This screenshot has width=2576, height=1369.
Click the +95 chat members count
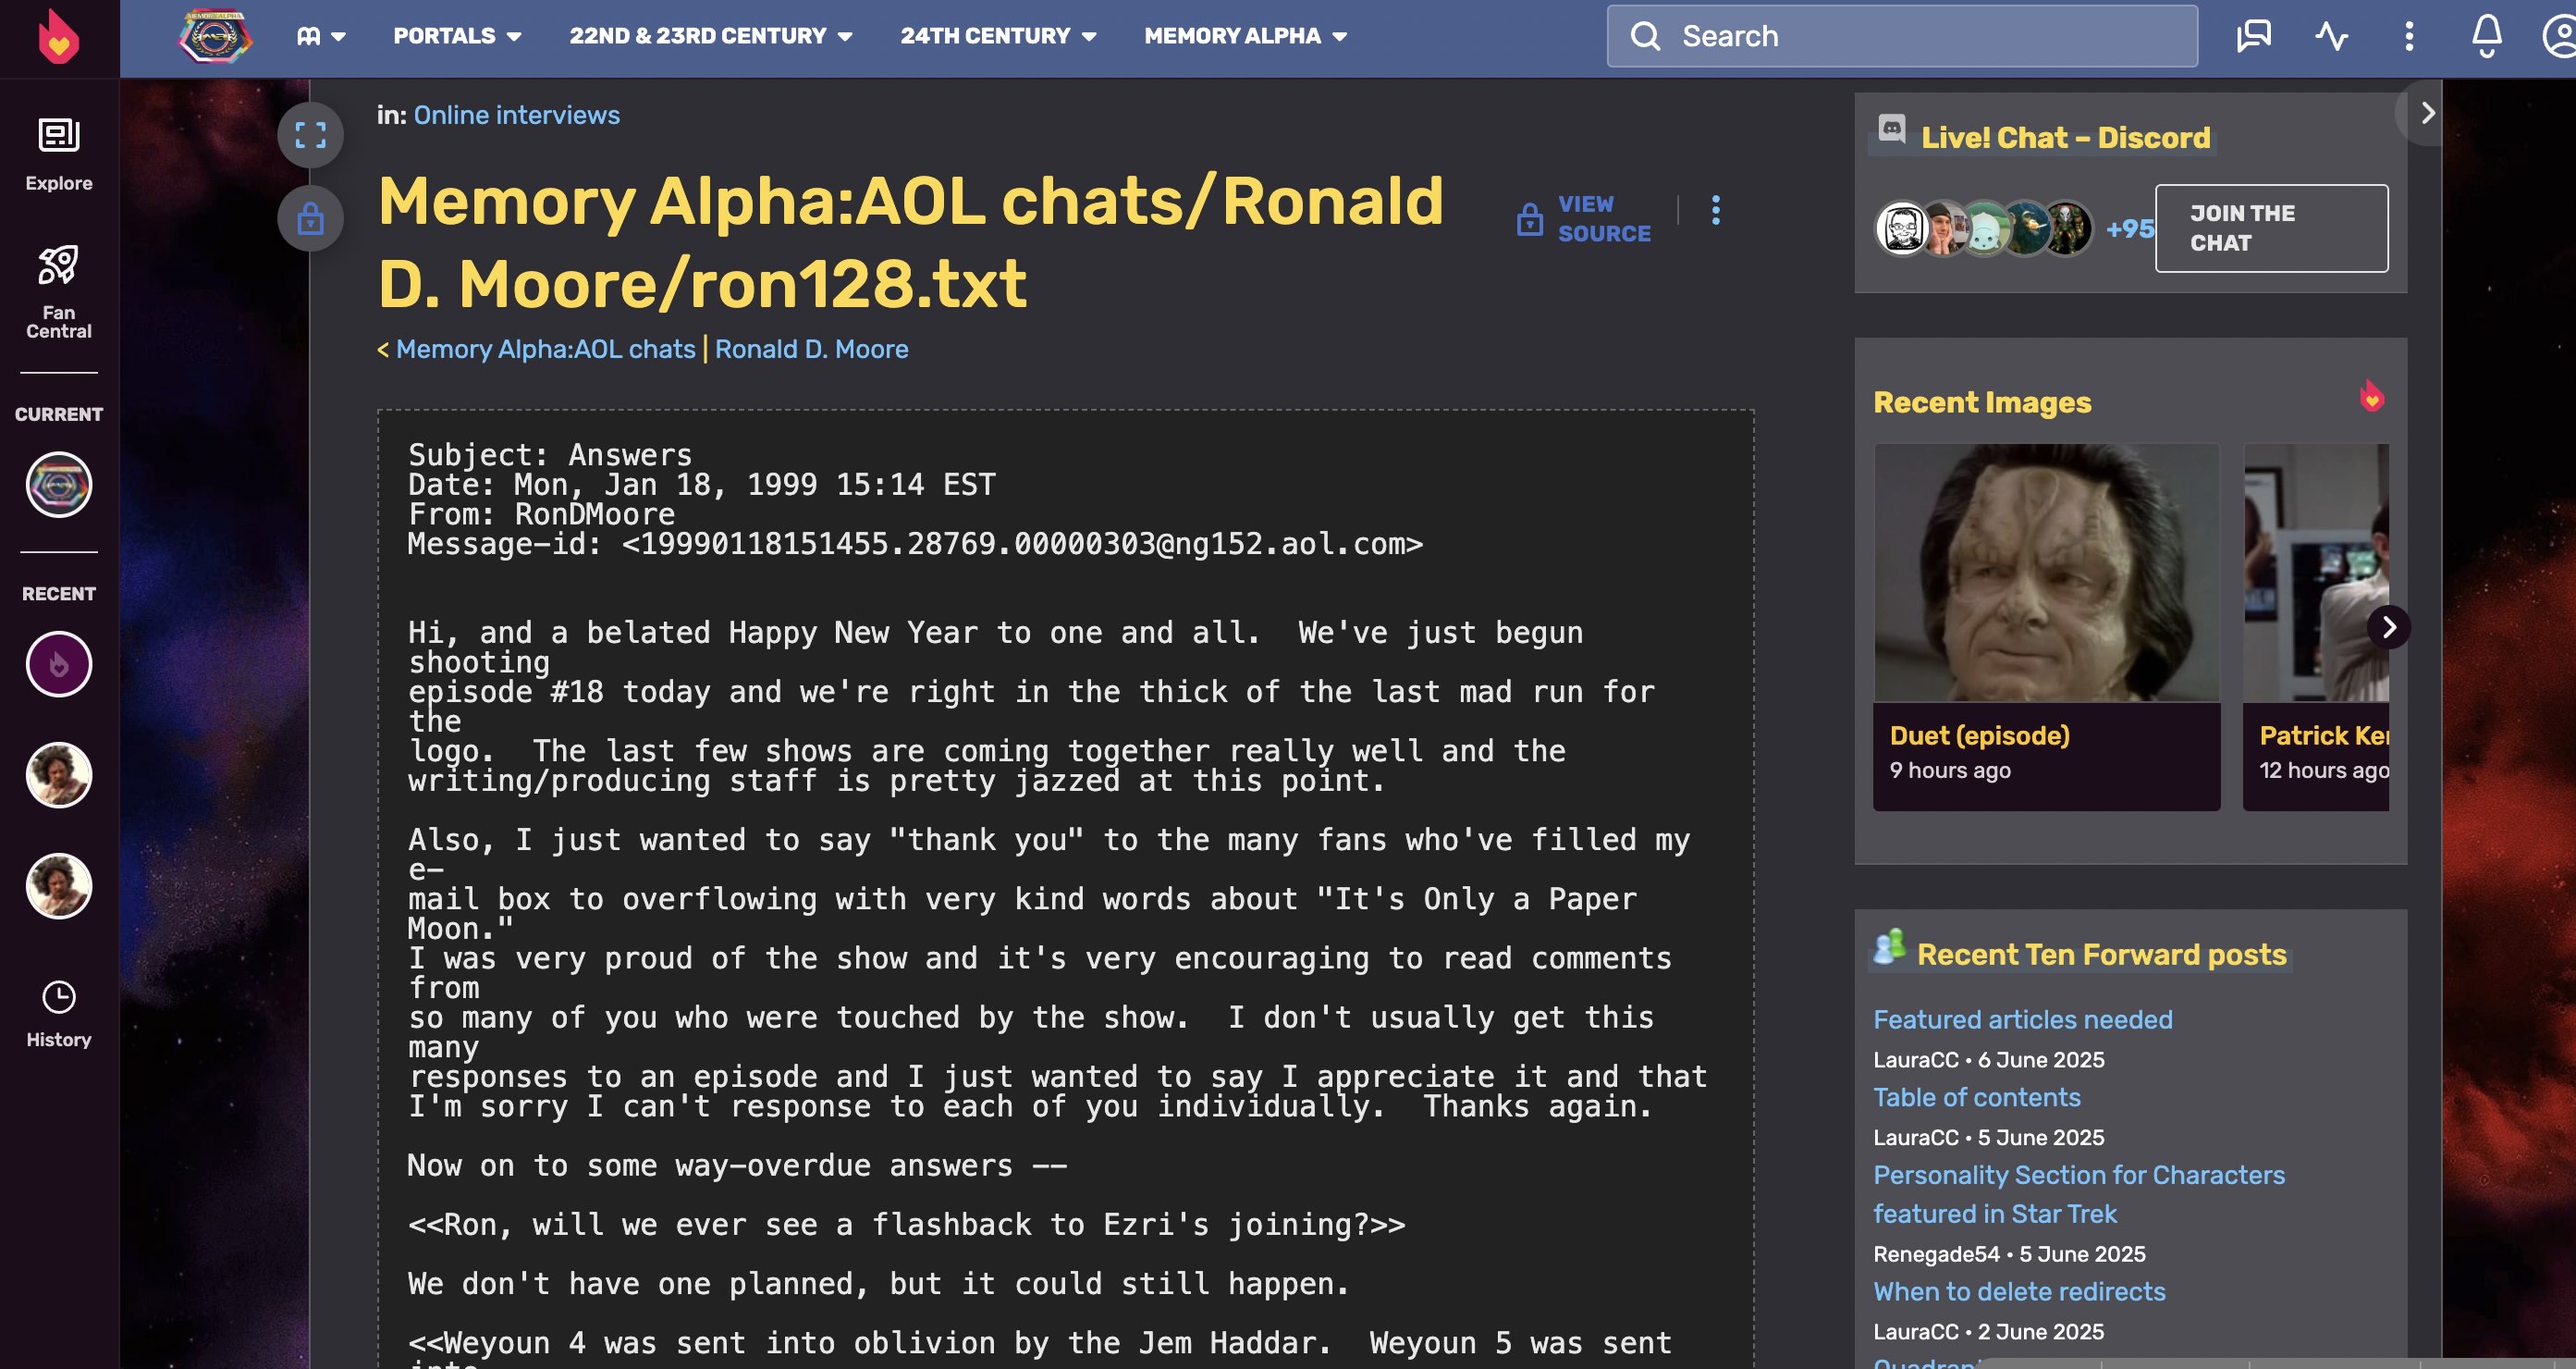(2129, 229)
